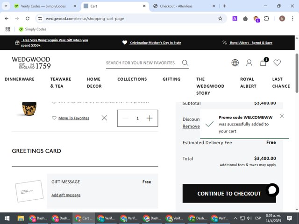Click the ESP language indicator
Screen dimensions: 299x224
click(x=258, y=218)
